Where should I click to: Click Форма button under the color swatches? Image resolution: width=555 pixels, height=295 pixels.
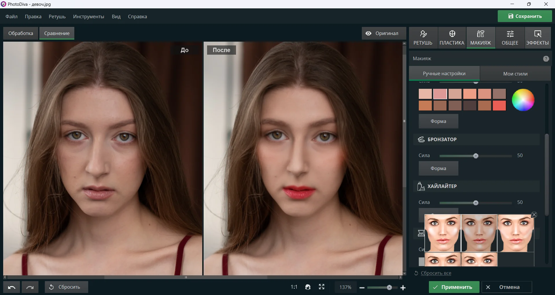tap(438, 121)
